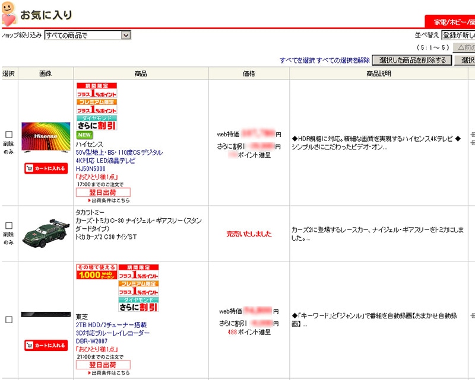
Task: Click 翌日出荷 badge for Hisense TV
Action: (x=103, y=193)
